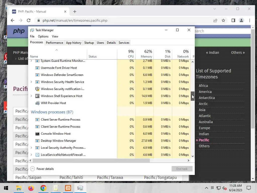Click Task Manager horizontal scrollbar thumb
The width and height of the screenshot is (257, 193).
point(91,161)
